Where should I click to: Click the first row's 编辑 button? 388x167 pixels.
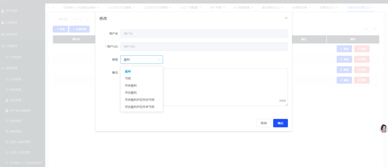[x=344, y=49]
